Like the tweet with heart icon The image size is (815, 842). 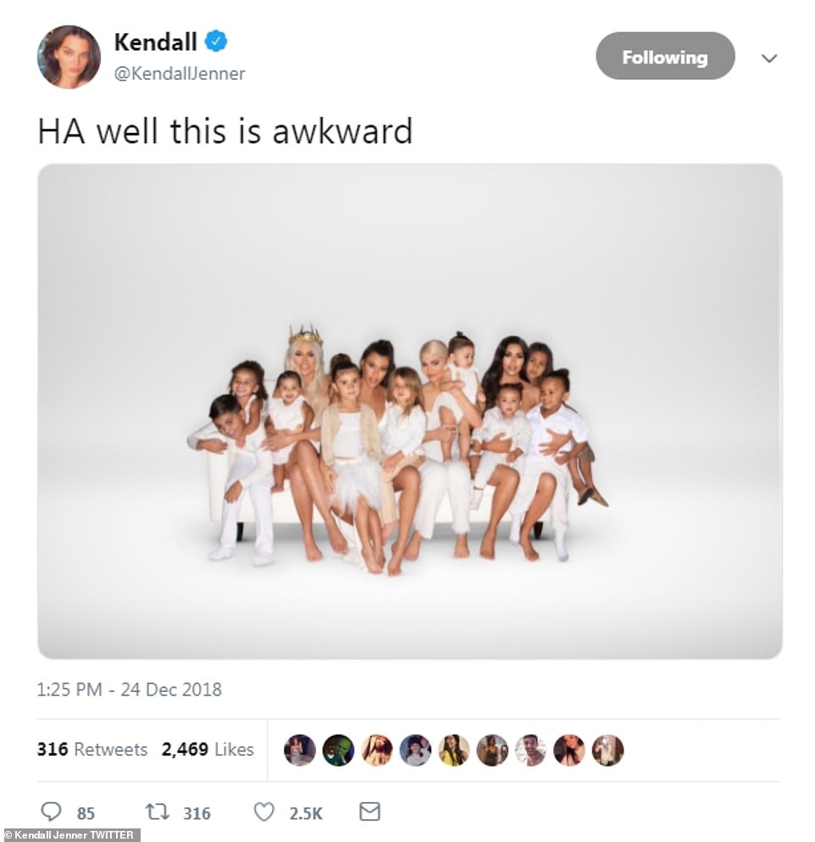[263, 812]
